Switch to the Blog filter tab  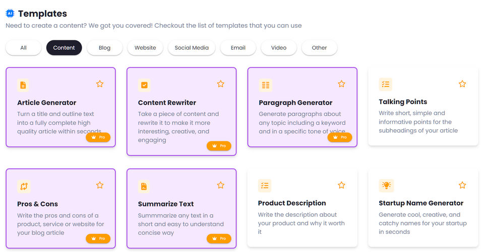[104, 48]
